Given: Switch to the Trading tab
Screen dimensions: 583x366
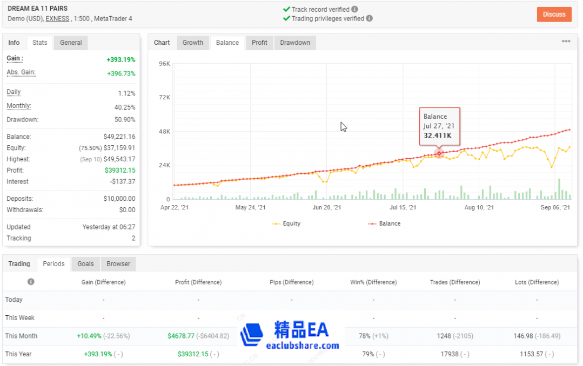Looking at the screenshot, I should [x=19, y=264].
